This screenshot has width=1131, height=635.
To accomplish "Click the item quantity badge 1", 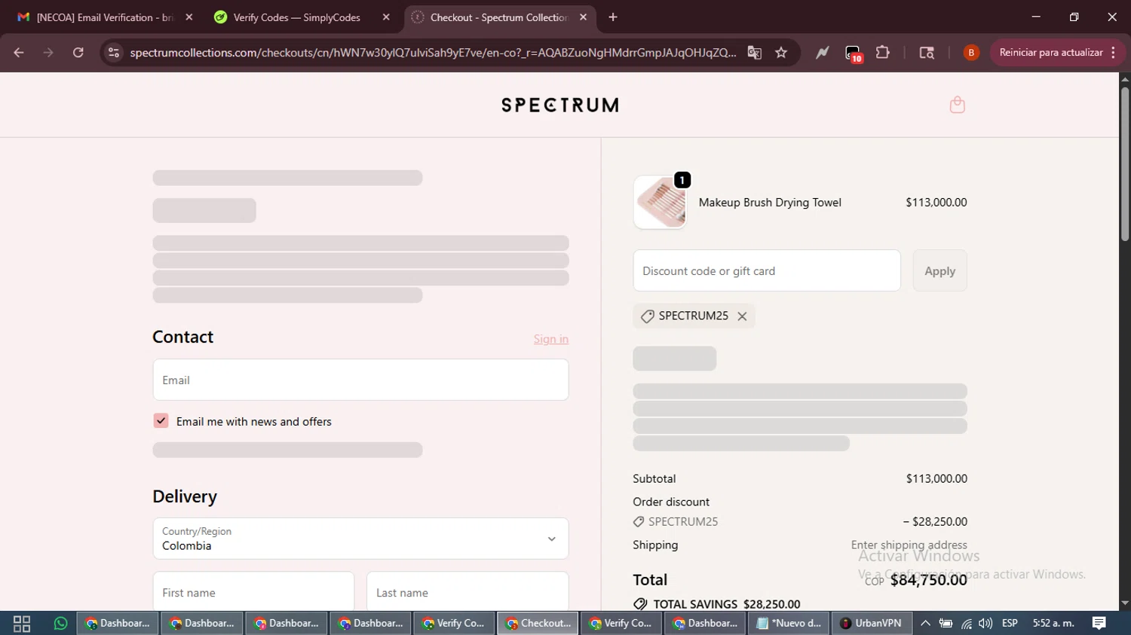I will pyautogui.click(x=682, y=180).
